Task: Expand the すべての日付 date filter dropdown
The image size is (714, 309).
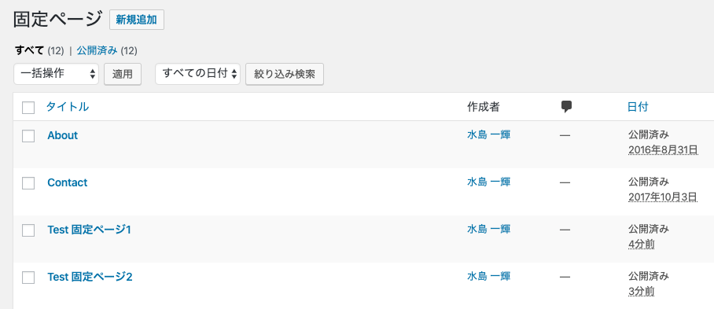Action: [x=197, y=74]
